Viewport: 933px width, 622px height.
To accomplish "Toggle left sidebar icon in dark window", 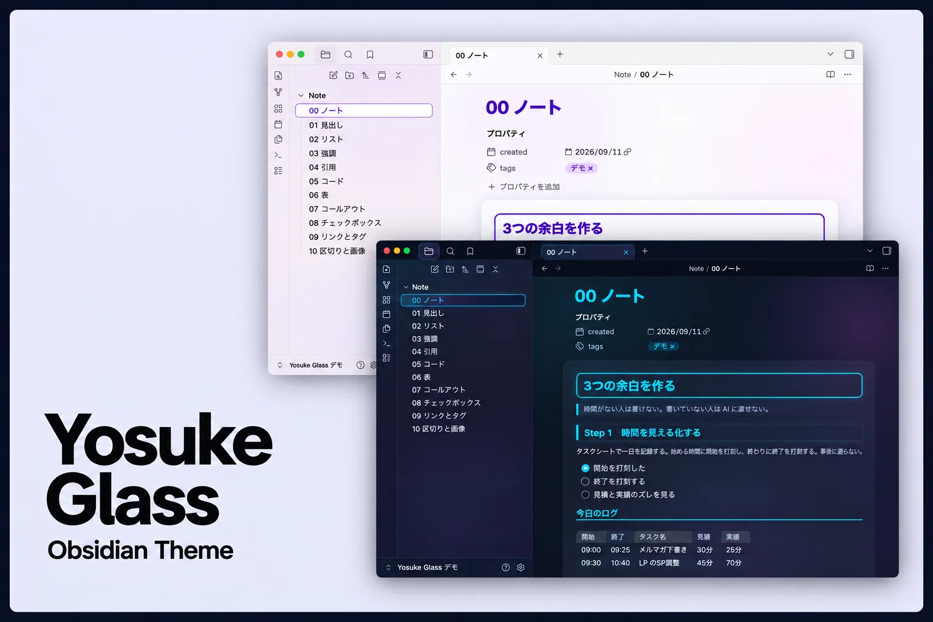I will (x=521, y=251).
